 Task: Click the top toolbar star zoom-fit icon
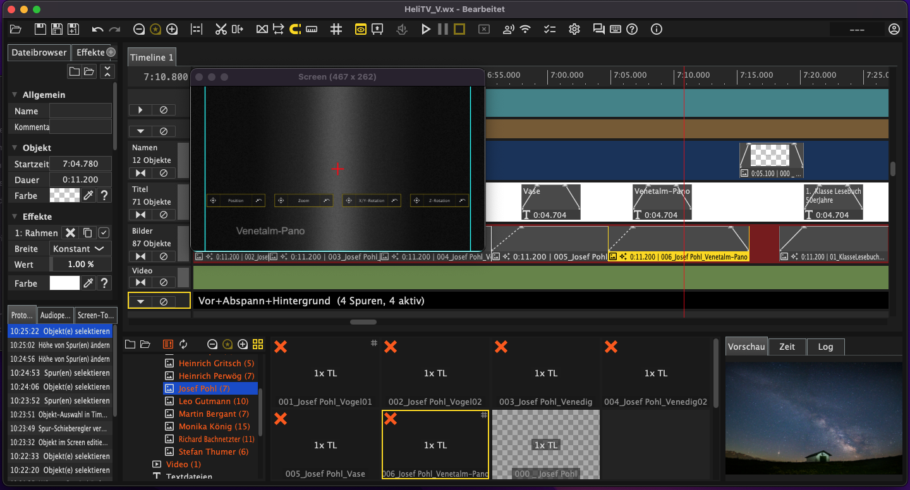pyautogui.click(x=155, y=29)
